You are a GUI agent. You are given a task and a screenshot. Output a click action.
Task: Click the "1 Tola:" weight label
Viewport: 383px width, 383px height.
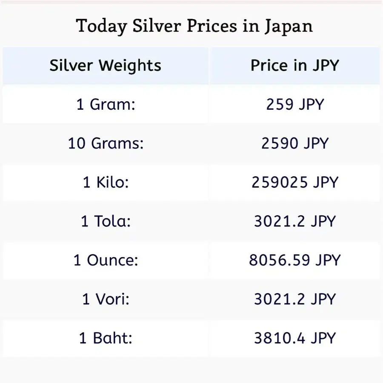(106, 221)
